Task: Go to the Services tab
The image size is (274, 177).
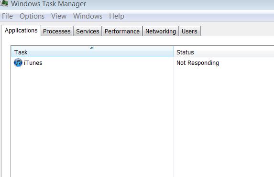Action: tap(88, 31)
